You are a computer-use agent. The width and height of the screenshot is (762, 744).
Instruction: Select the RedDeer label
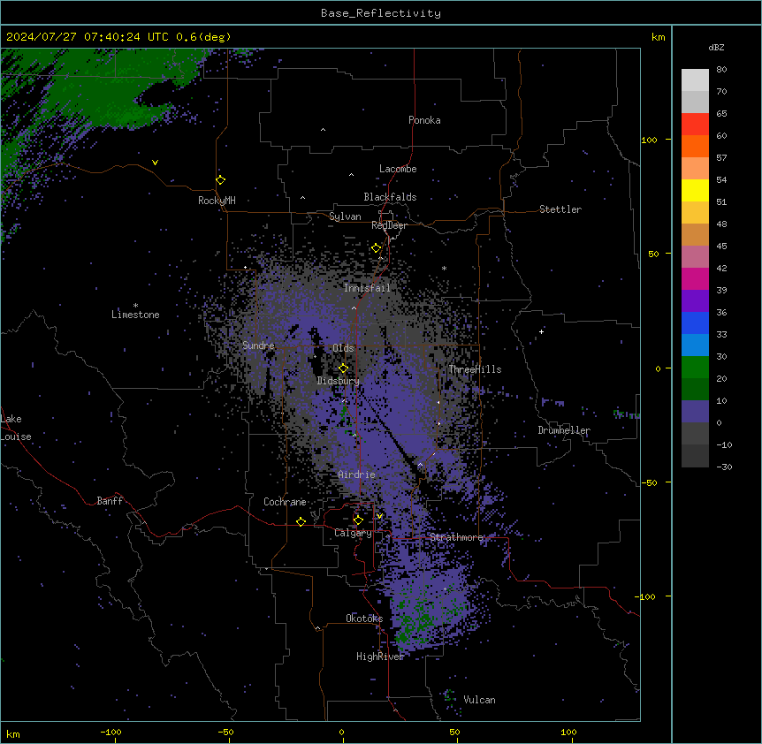click(x=389, y=225)
